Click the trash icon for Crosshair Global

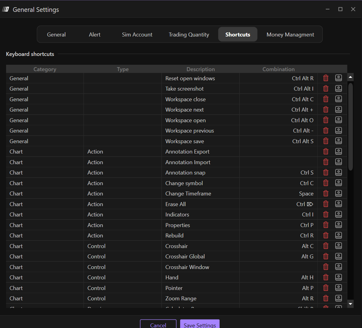click(x=326, y=256)
